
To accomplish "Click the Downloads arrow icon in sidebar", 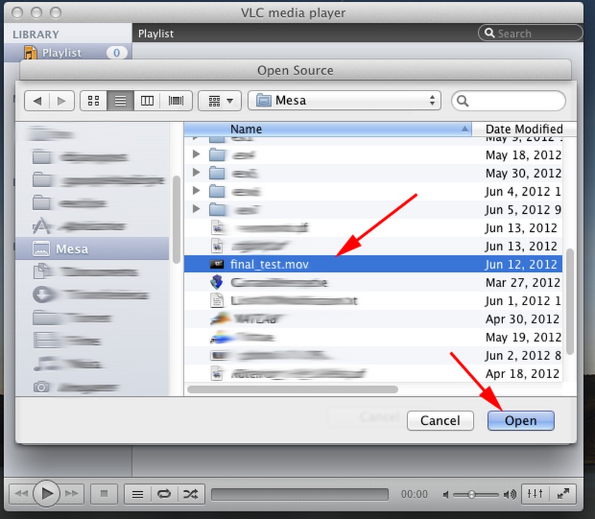I will click(x=44, y=295).
